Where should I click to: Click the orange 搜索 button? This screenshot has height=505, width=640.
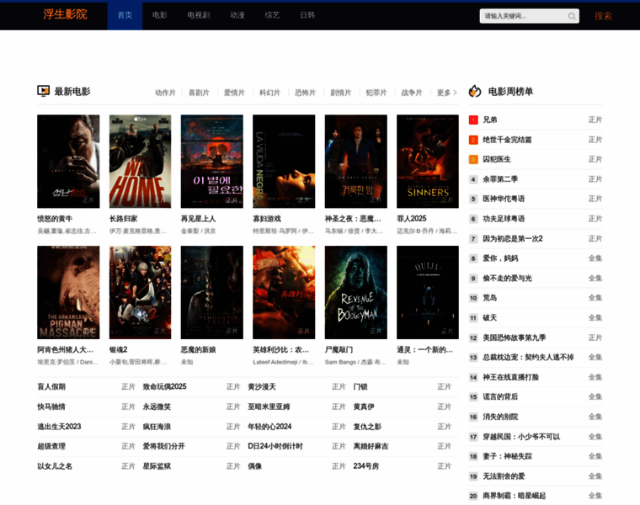click(603, 16)
